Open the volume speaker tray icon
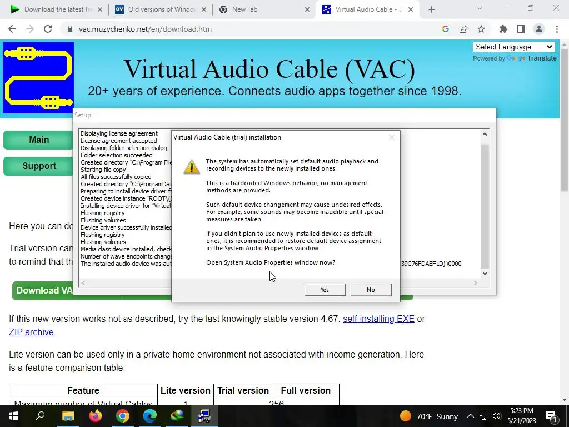Screen dimensions: 569x427 point(497,416)
